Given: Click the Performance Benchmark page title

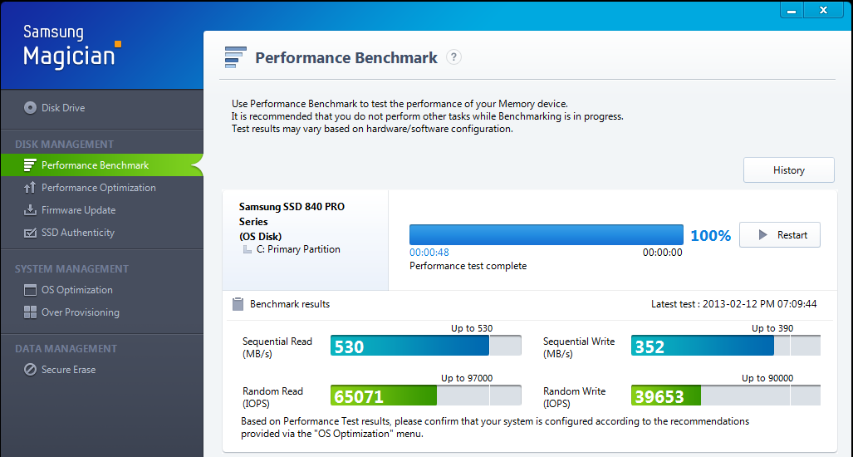Looking at the screenshot, I should [346, 57].
